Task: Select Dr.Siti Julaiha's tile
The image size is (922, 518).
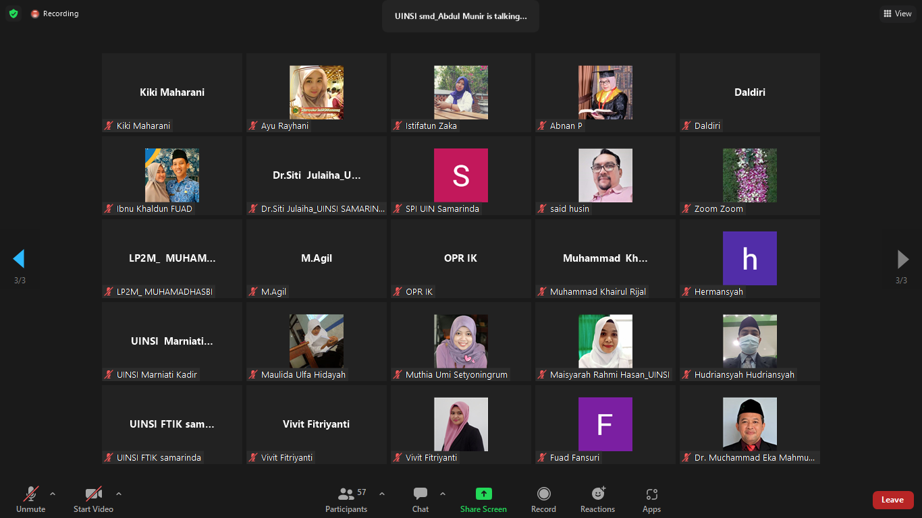Action: tap(317, 175)
